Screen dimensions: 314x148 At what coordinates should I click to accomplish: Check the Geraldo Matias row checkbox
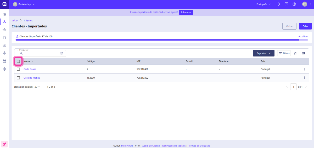pyautogui.click(x=18, y=78)
